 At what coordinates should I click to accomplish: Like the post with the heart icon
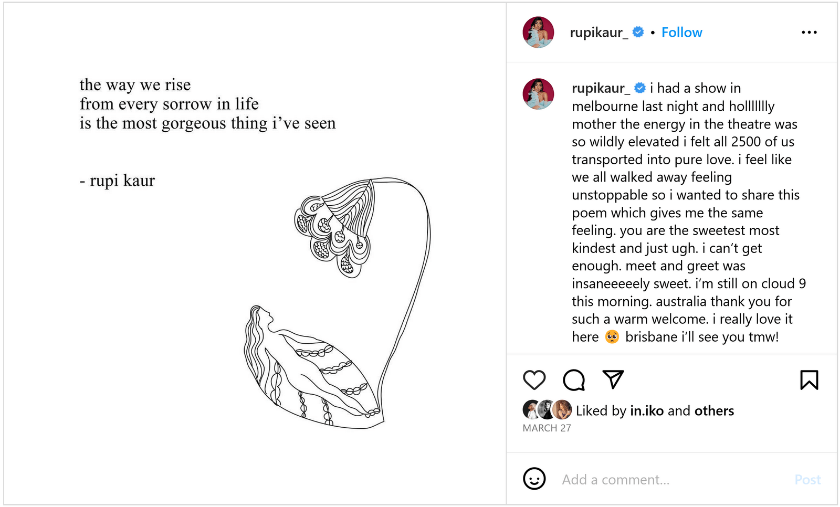(x=534, y=379)
